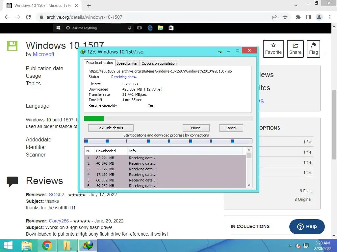Click the site lock icon in address bar

[41, 17]
